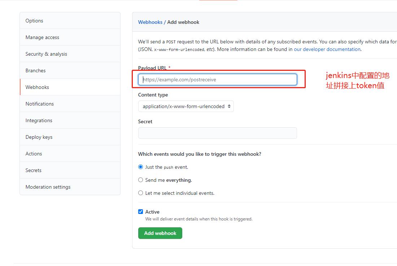Choose 'Send me everything' radio option

[141, 180]
